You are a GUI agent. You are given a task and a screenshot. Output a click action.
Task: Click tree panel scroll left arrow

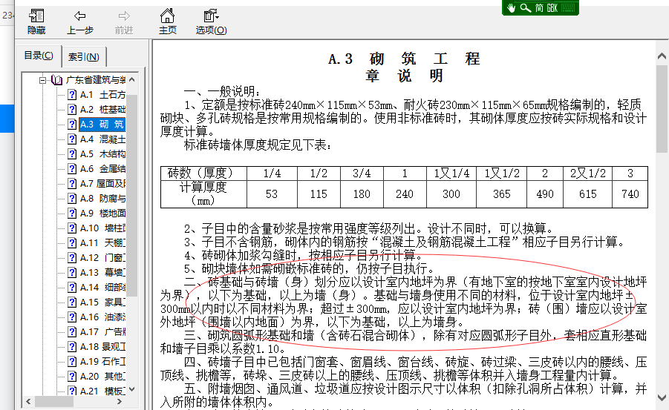28,402
